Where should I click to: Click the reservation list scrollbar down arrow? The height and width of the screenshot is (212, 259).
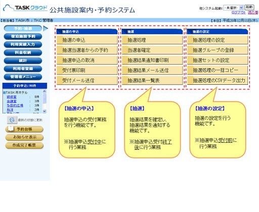45,111
